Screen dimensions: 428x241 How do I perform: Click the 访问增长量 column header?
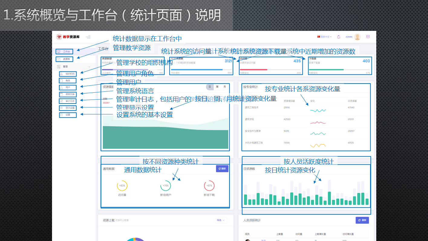pyautogui.click(x=348, y=234)
